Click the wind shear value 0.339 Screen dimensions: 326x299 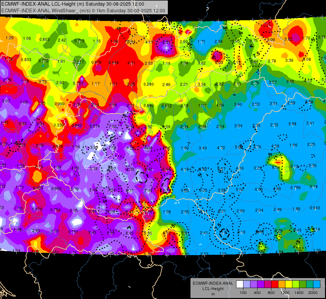point(59,125)
